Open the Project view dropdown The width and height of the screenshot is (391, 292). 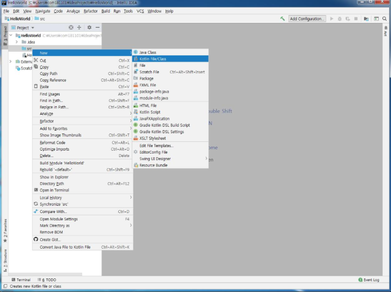tap(33, 28)
